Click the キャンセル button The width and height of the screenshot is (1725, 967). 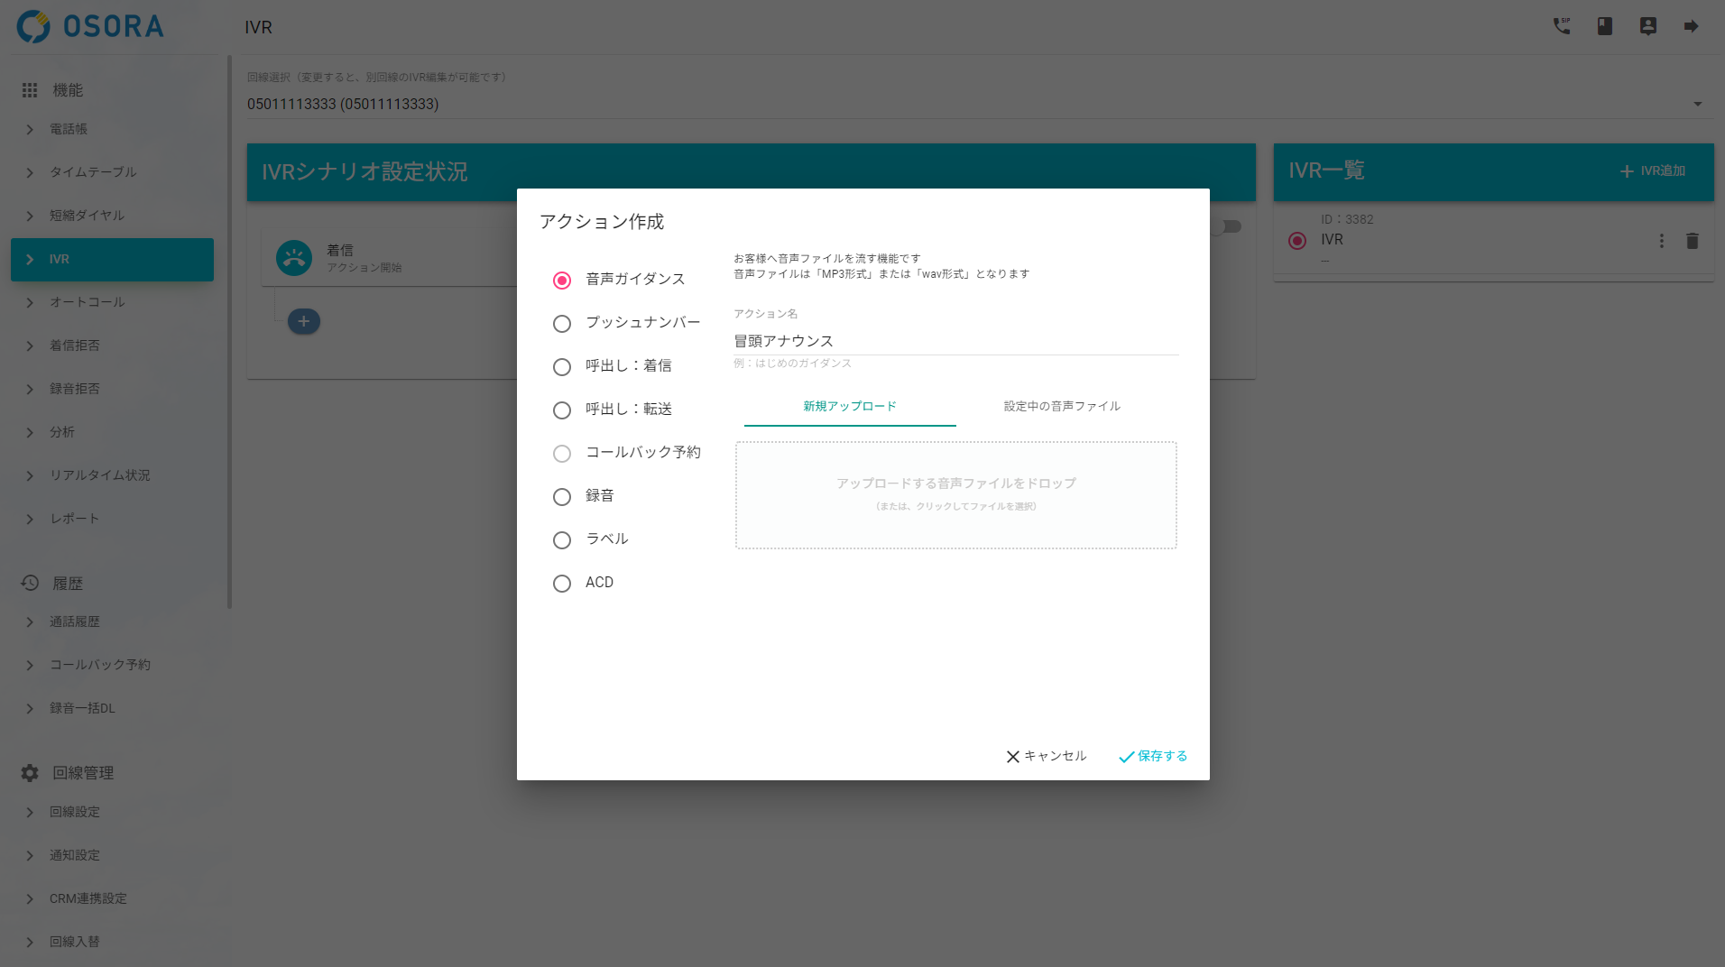(1047, 756)
